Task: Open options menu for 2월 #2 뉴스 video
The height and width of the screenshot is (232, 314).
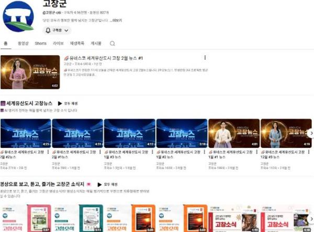Action: (49, 152)
